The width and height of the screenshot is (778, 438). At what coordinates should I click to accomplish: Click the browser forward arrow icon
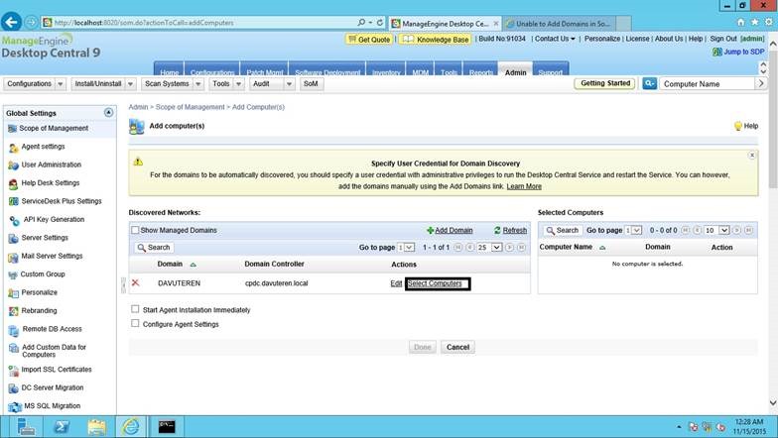click(x=31, y=22)
